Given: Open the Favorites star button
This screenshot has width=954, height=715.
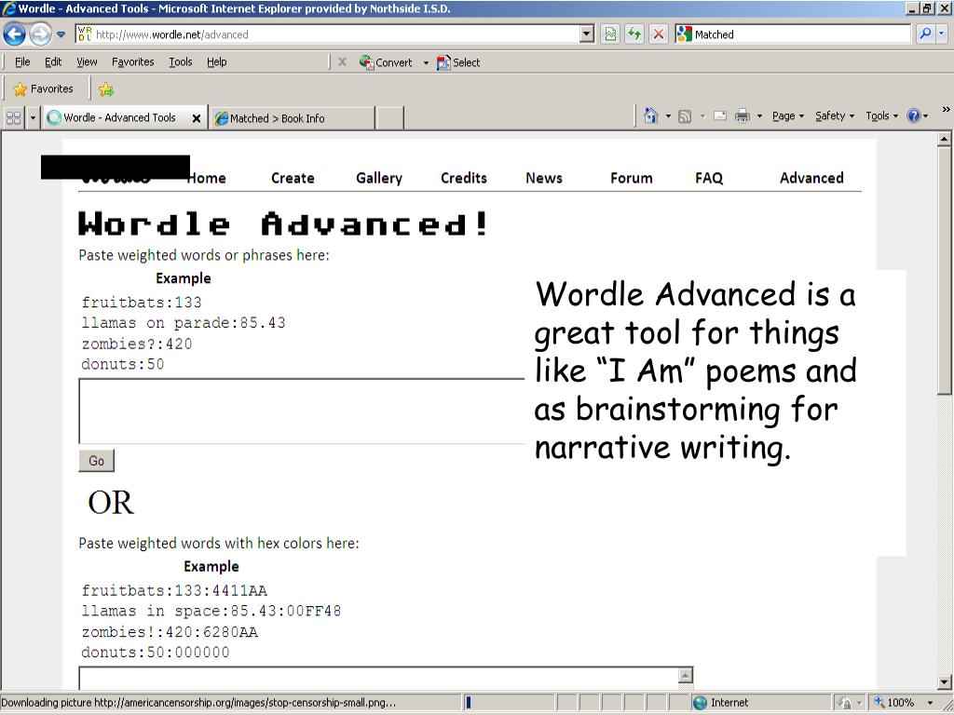Looking at the screenshot, I should click(43, 88).
